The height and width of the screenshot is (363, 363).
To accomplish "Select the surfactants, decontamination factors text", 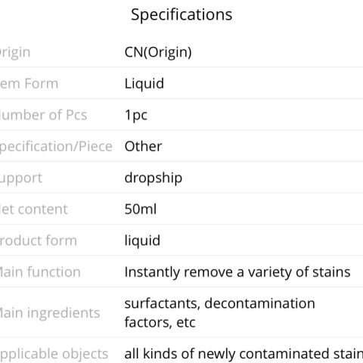I will pos(220,312).
